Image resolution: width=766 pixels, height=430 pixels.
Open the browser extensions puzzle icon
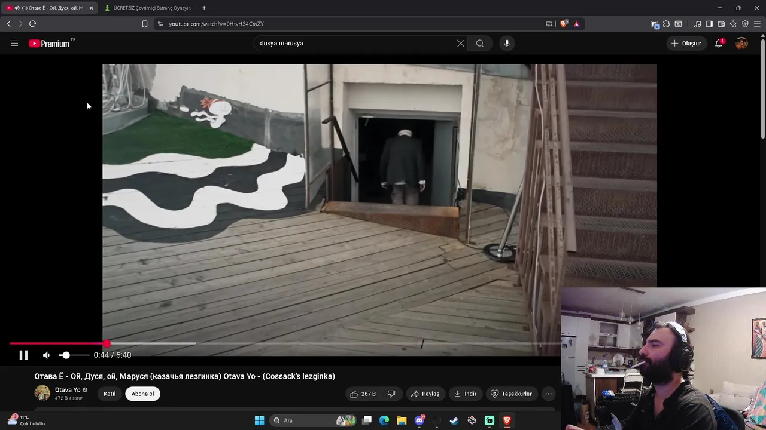click(666, 24)
